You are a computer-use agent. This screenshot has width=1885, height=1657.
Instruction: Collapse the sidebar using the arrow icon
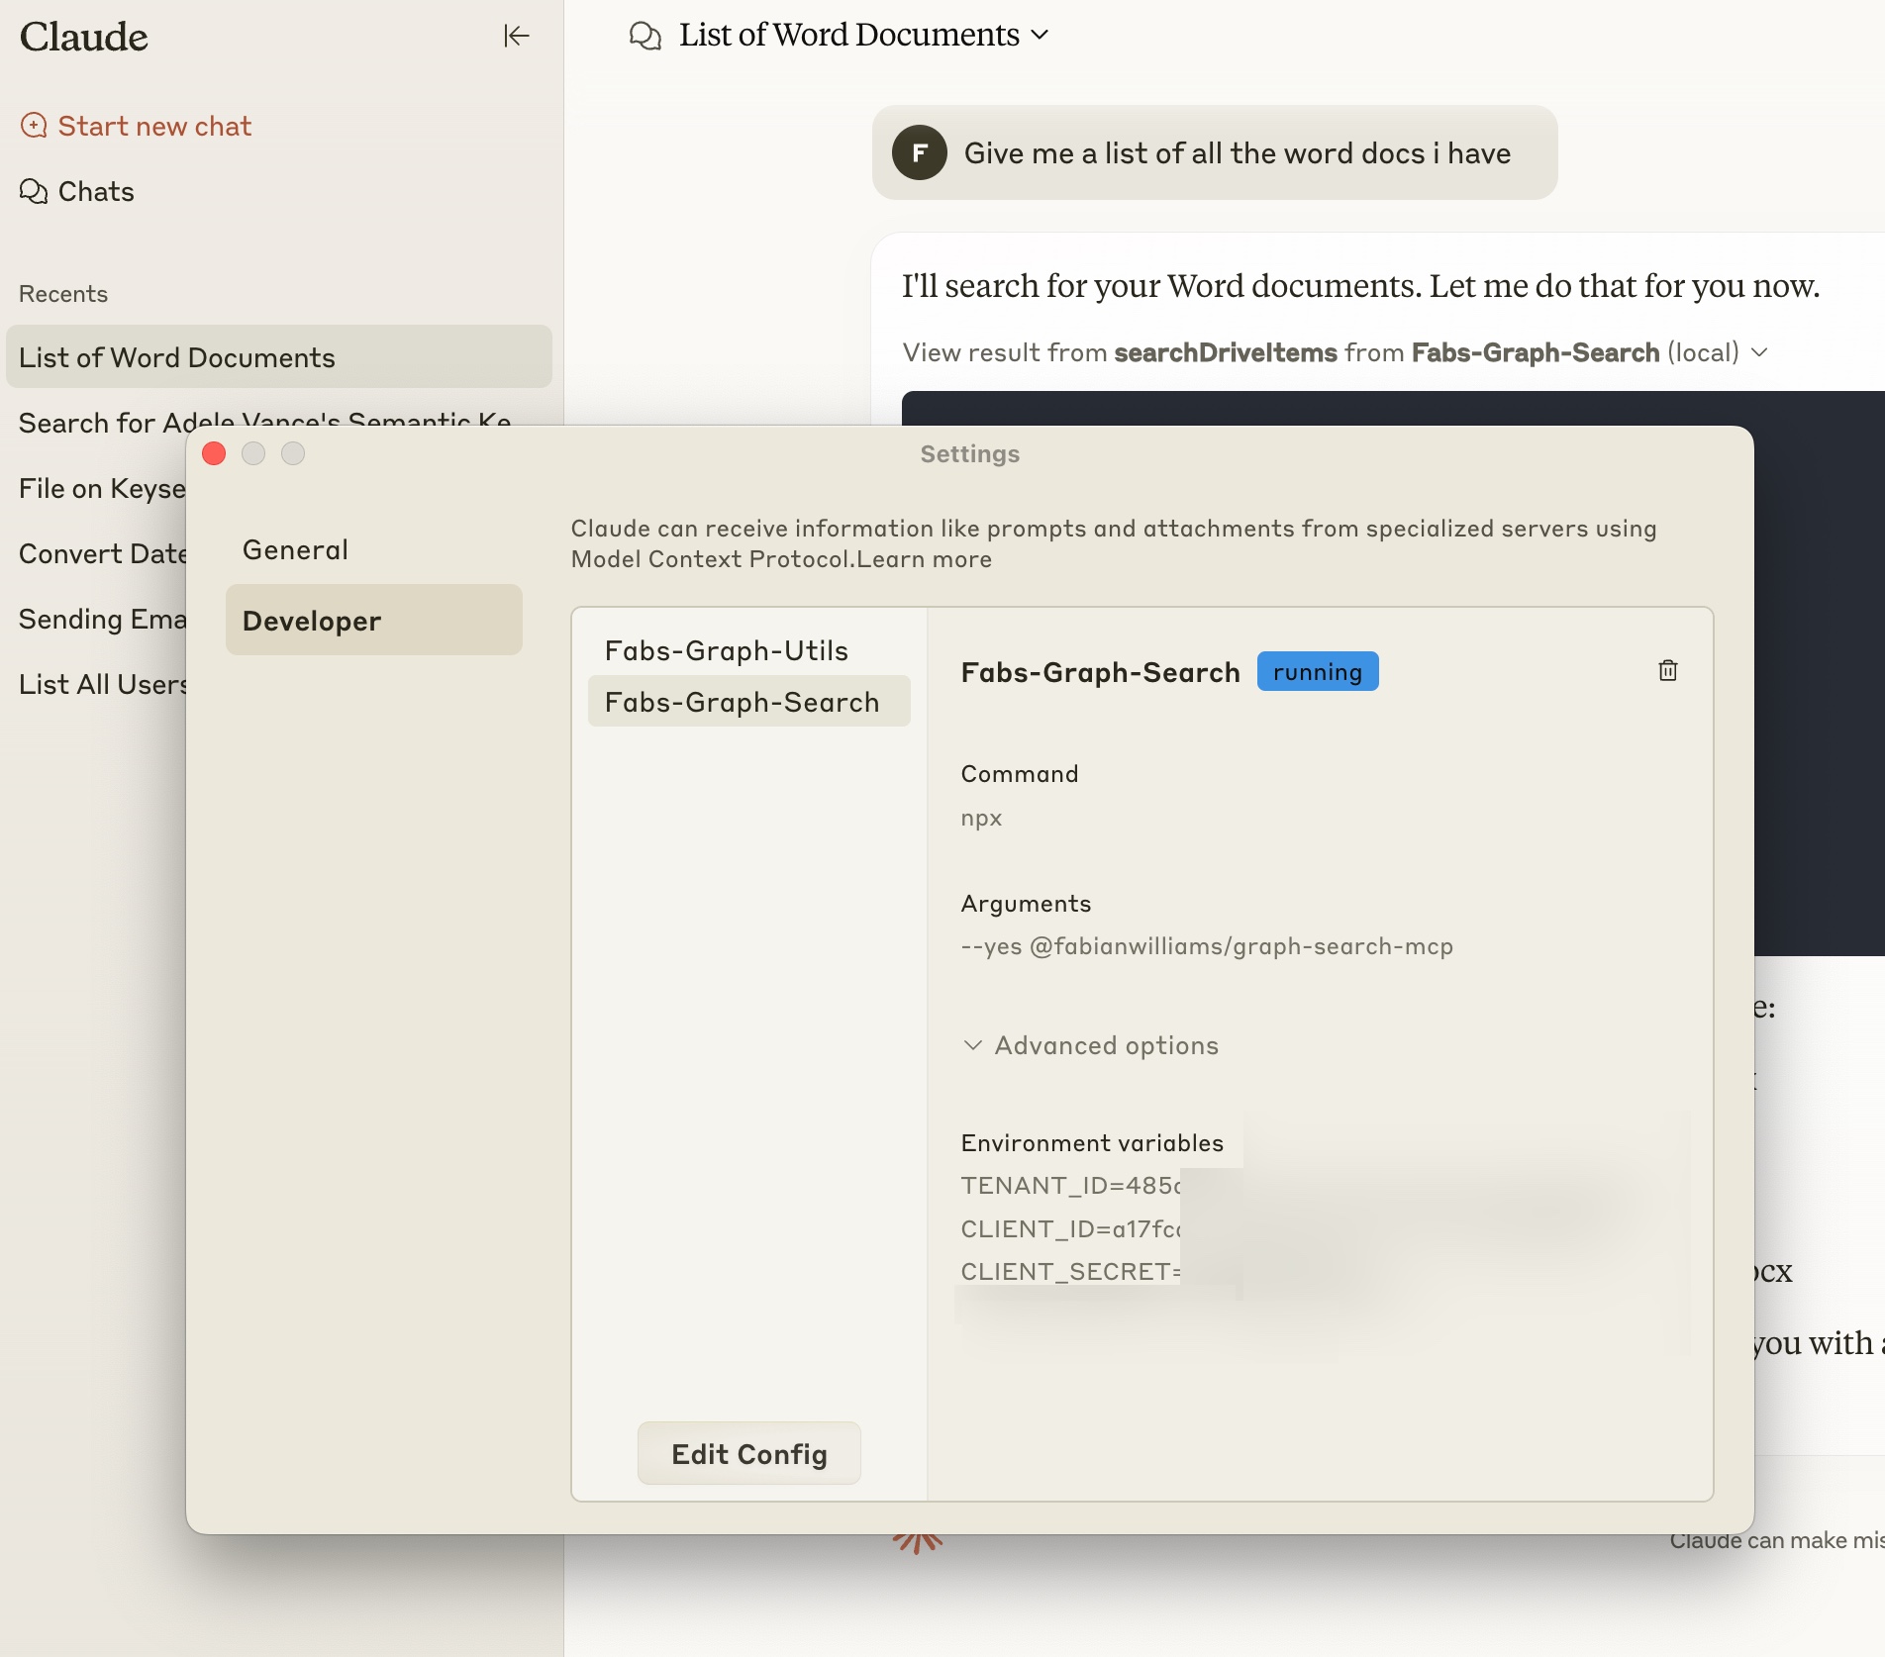[517, 37]
